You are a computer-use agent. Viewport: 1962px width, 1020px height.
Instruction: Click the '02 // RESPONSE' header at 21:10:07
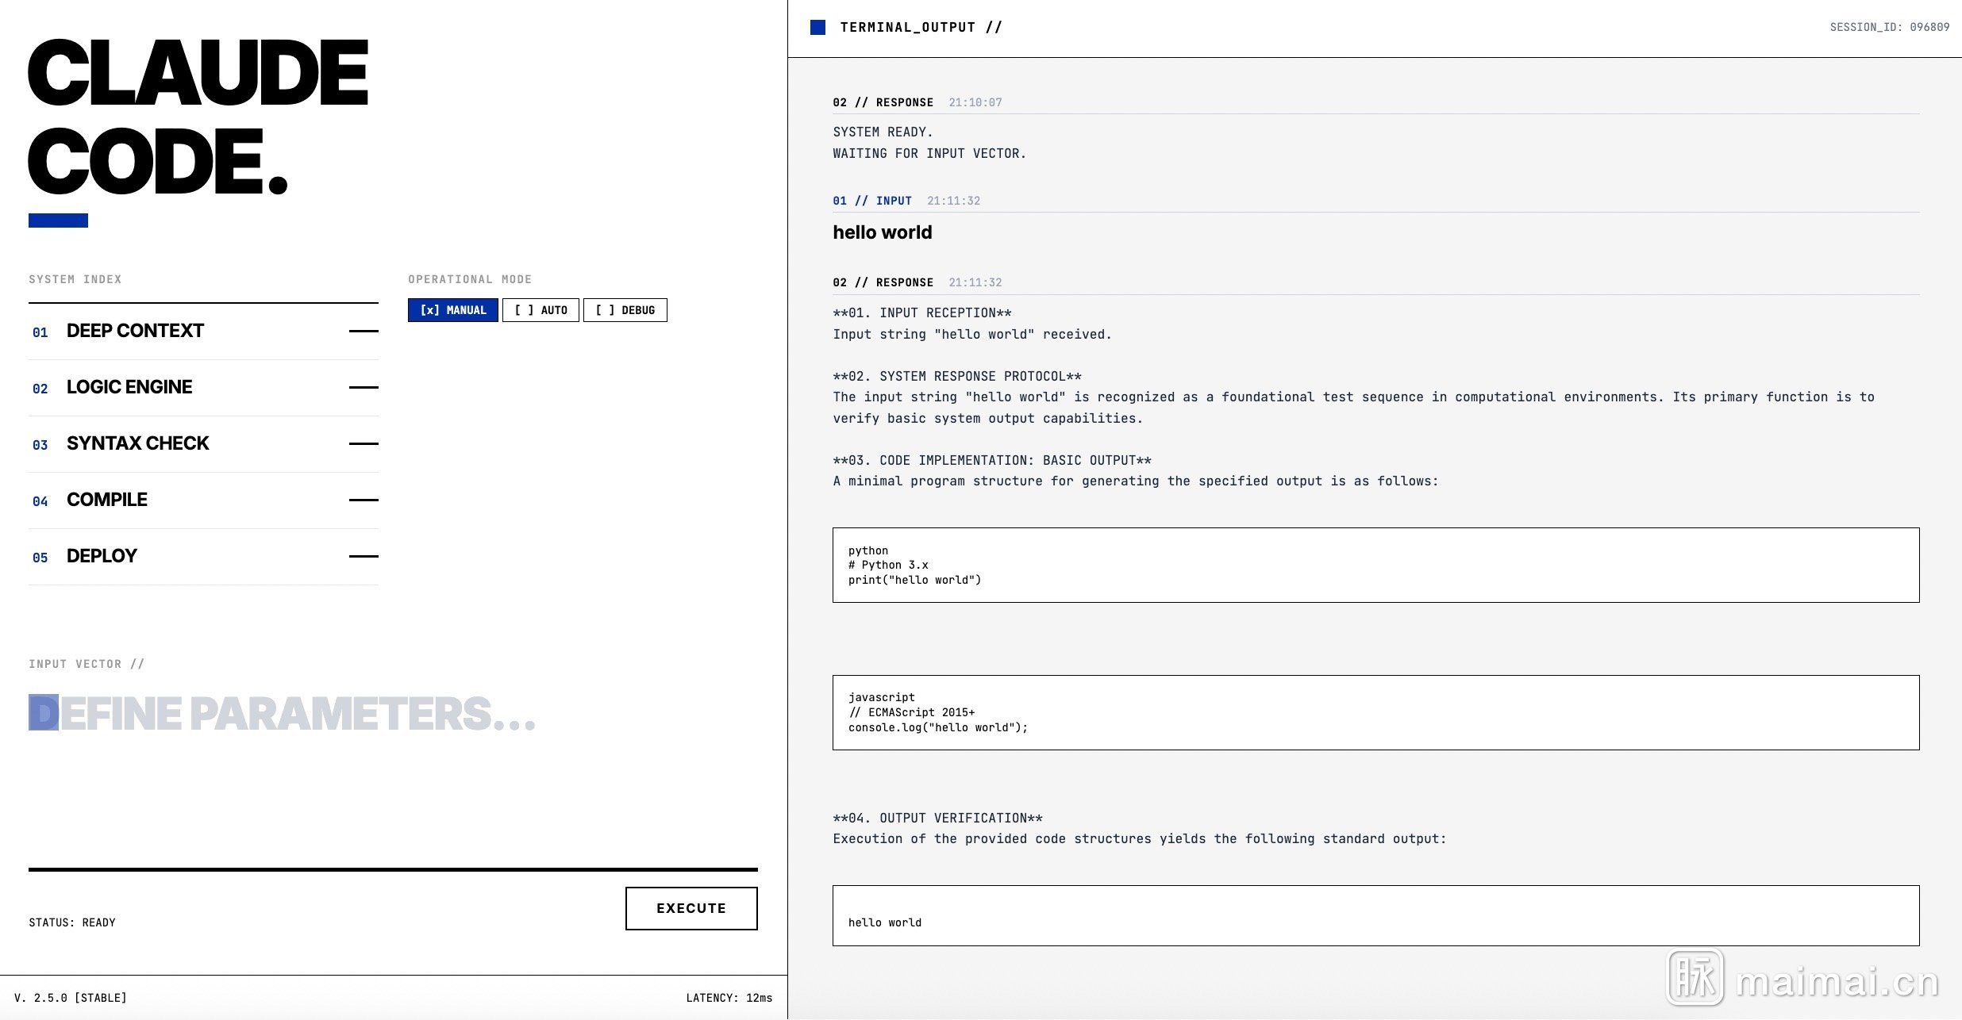[x=883, y=102]
